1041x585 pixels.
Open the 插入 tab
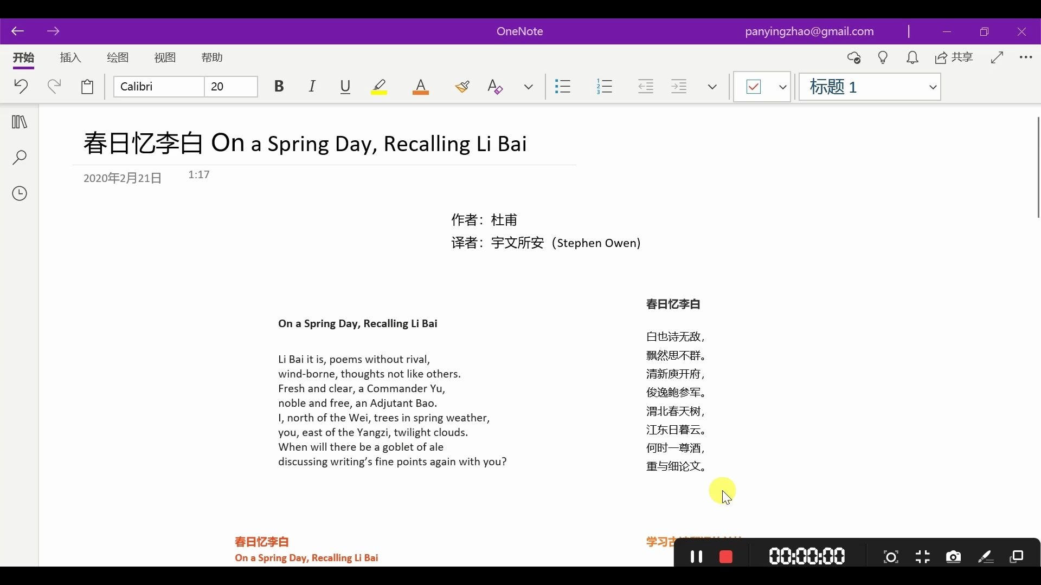tap(70, 57)
